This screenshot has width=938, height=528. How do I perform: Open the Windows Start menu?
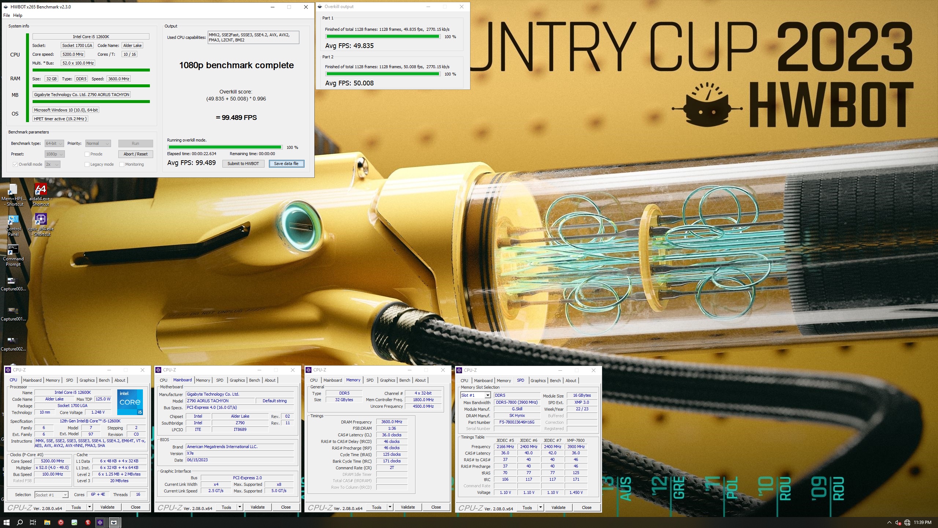pos(6,522)
